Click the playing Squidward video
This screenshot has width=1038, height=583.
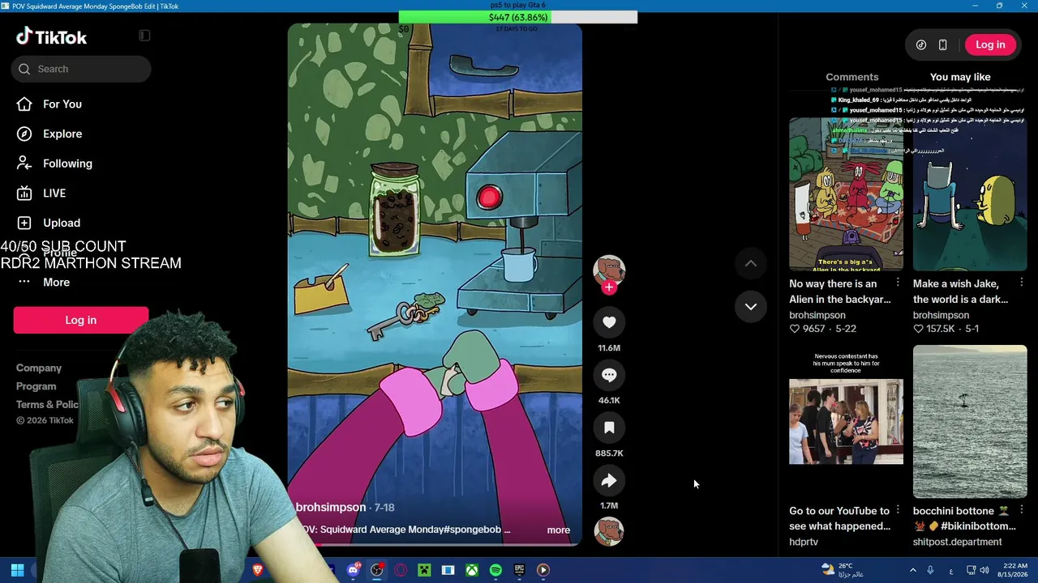[435, 283]
